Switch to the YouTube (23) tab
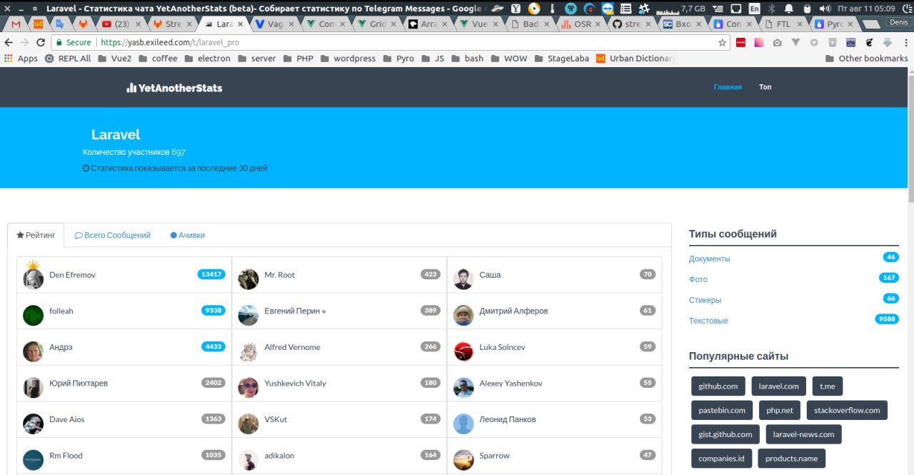The width and height of the screenshot is (914, 475). pos(120,24)
